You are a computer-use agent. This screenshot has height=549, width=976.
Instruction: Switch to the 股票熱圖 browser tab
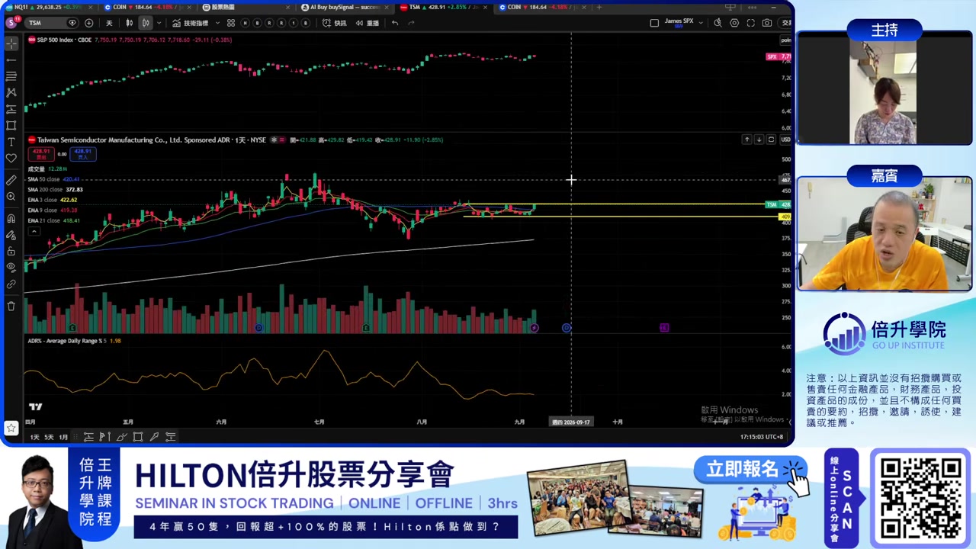coord(247,8)
